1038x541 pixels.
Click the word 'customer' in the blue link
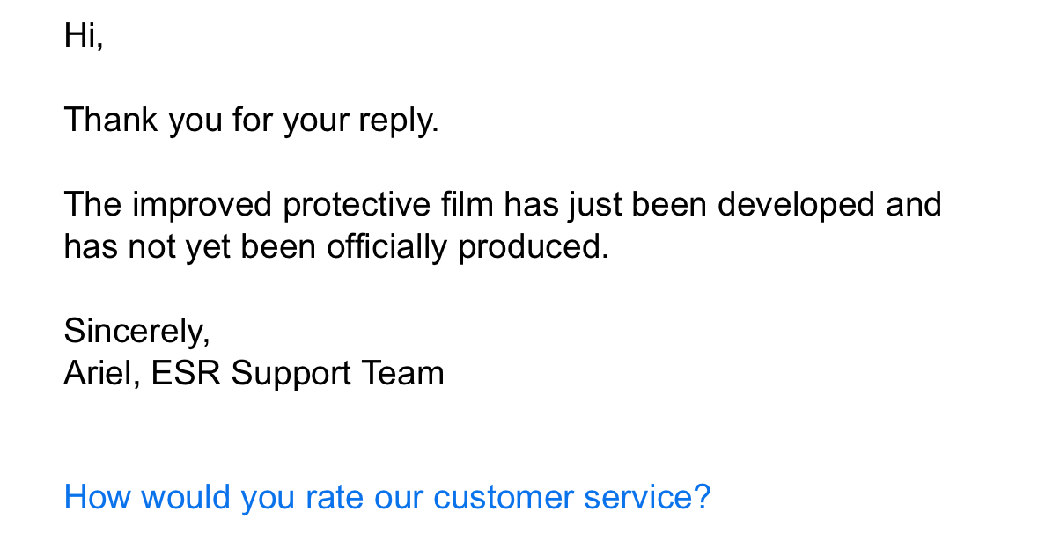point(503,497)
